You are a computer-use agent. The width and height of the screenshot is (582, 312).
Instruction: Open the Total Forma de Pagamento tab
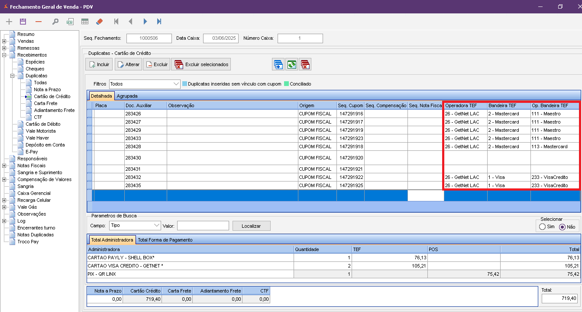click(165, 240)
